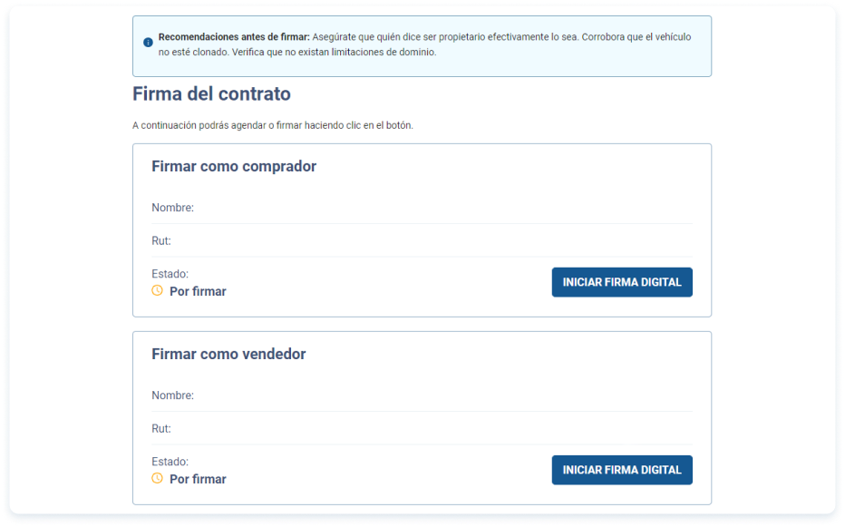Click bold 'Recomendaciones antes de firmar' text
The height and width of the screenshot is (527, 845).
point(234,37)
